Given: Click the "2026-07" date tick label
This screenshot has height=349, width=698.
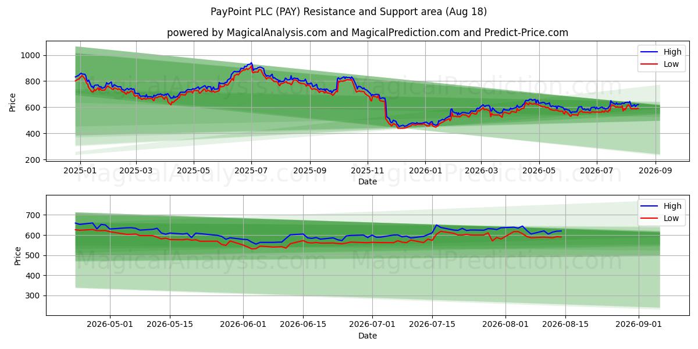Looking at the screenshot, I should [597, 172].
